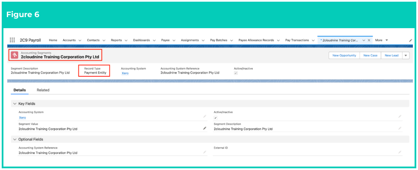Open Payee Allowance Records dropdown chevron

pos(278,41)
